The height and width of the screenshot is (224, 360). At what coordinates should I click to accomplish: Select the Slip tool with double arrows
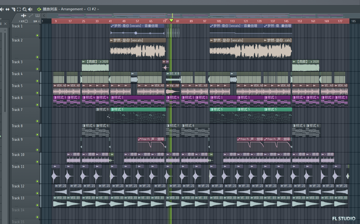pos(8,9)
